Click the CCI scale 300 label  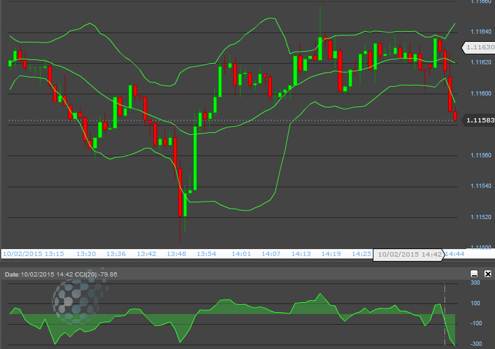[x=476, y=283]
